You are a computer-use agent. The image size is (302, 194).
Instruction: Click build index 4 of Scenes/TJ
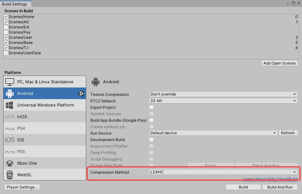click(296, 48)
